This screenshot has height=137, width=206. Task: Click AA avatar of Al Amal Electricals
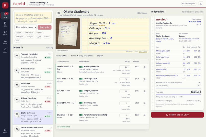[17, 100]
